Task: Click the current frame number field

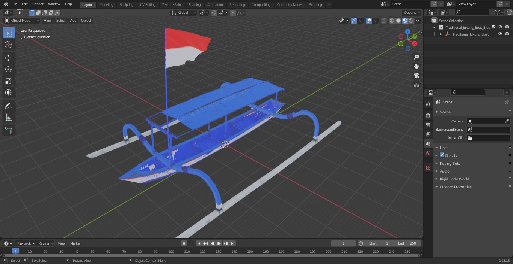Action: click(343, 243)
